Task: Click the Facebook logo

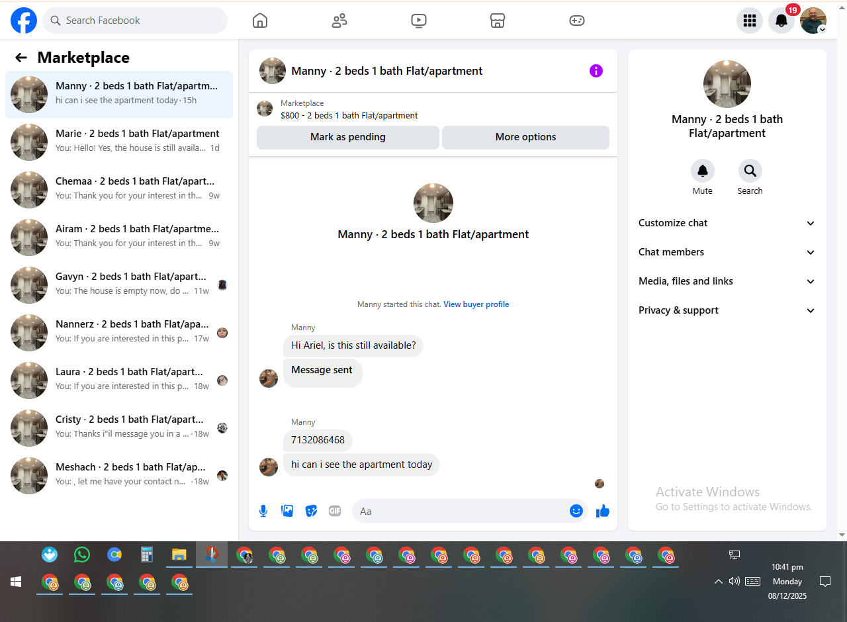Action: click(x=24, y=21)
